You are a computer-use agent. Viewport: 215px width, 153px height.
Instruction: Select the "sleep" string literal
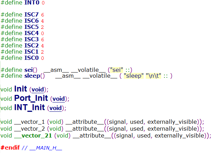134,76
